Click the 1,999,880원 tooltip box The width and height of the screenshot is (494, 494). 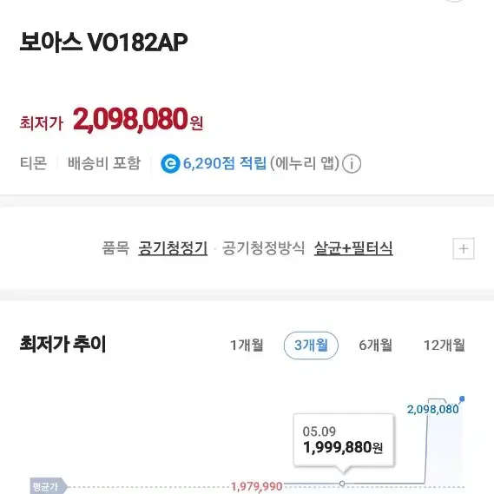pyautogui.click(x=344, y=440)
